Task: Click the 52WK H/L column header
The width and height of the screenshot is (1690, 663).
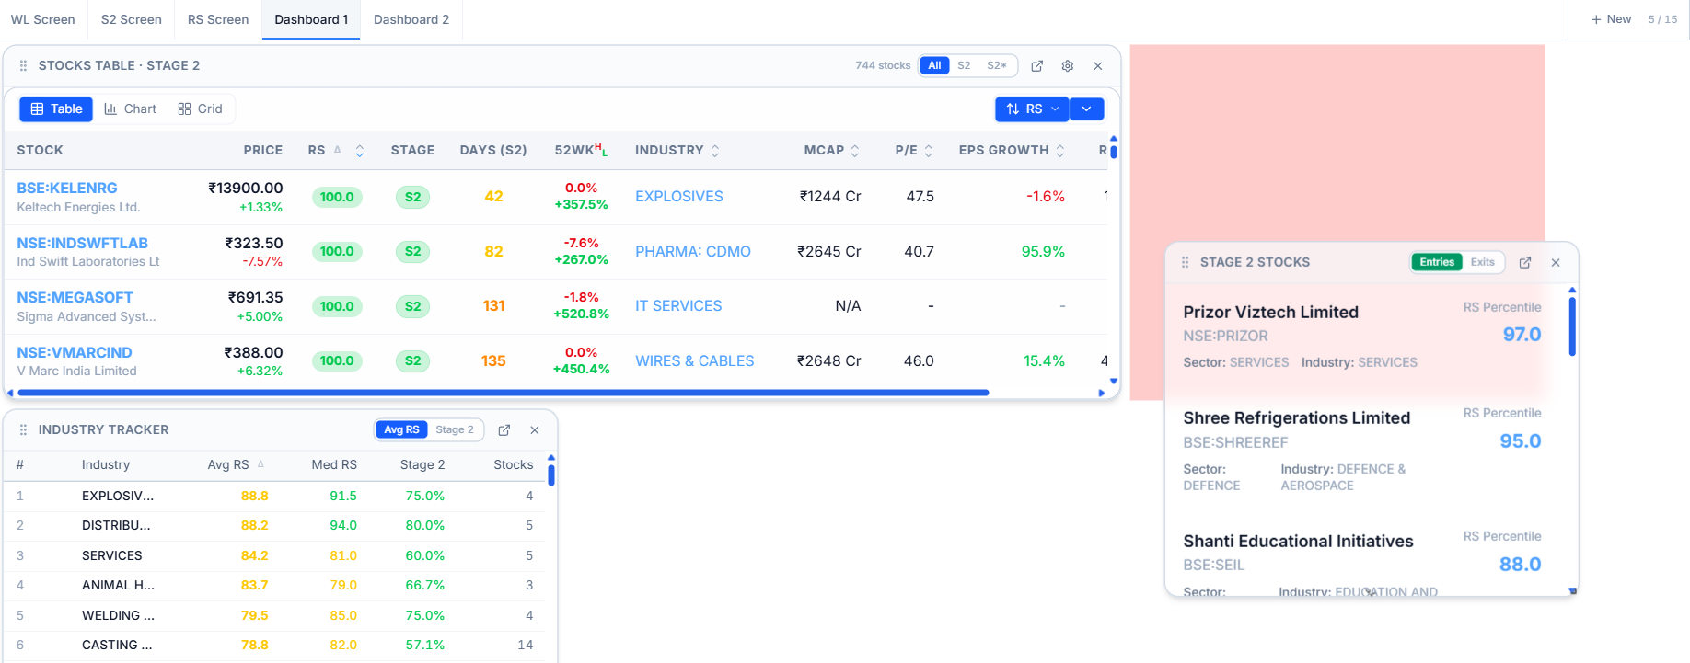Action: (x=581, y=151)
